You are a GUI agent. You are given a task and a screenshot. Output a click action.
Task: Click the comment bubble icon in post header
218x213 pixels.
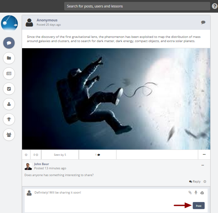[203, 22]
